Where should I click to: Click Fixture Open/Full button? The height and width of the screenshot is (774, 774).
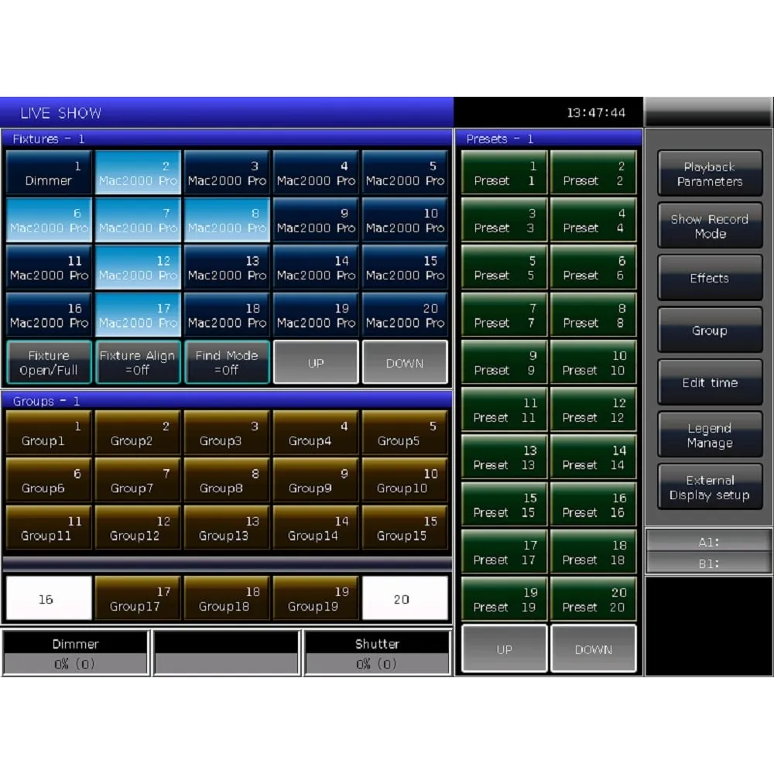[x=49, y=362]
